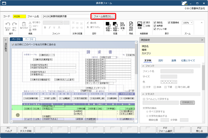Click the paste (貼り付け) icon
Image resolution: width=208 pixels, height=138 pixels.
24,24
